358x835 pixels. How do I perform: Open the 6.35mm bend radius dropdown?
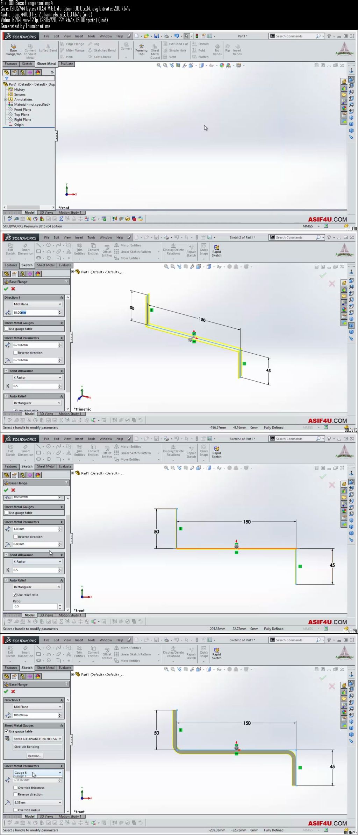pyautogui.click(x=37, y=802)
